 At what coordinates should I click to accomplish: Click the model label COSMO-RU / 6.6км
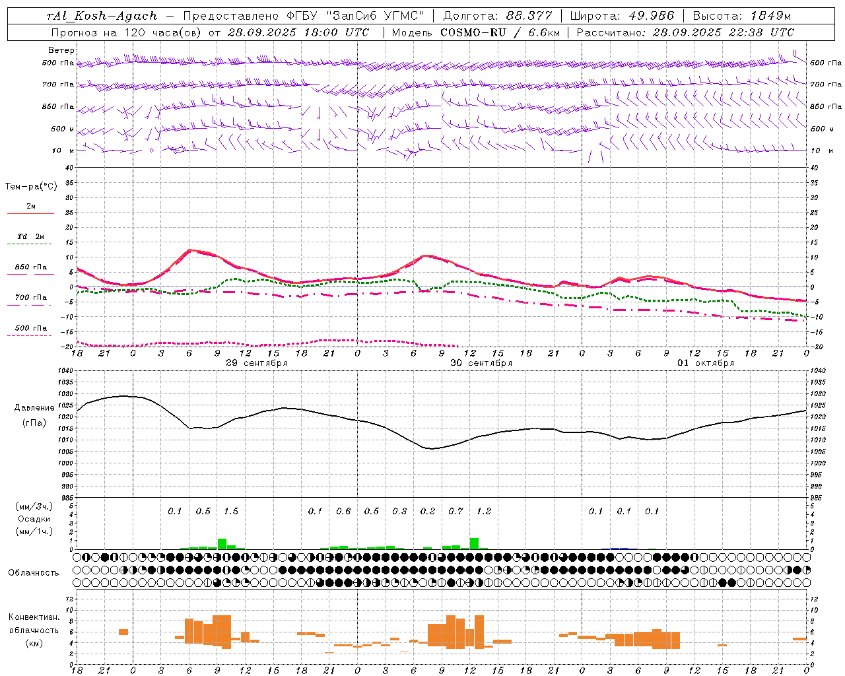click(500, 32)
